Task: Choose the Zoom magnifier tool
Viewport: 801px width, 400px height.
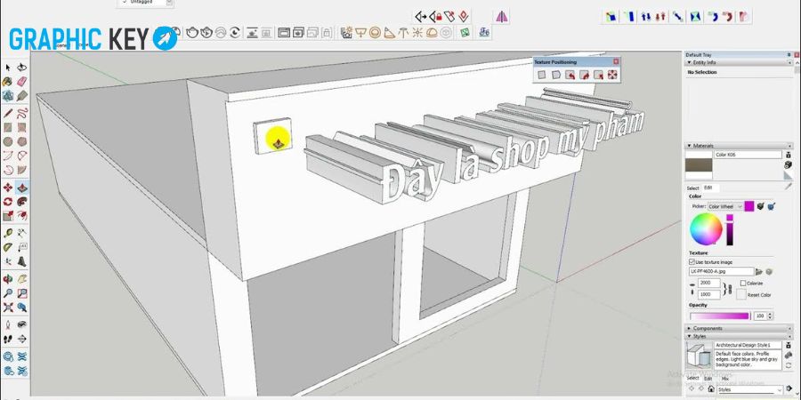Action: (x=8, y=292)
